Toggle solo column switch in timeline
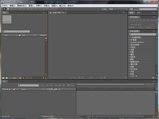159x119 pixels. tap(7, 89)
